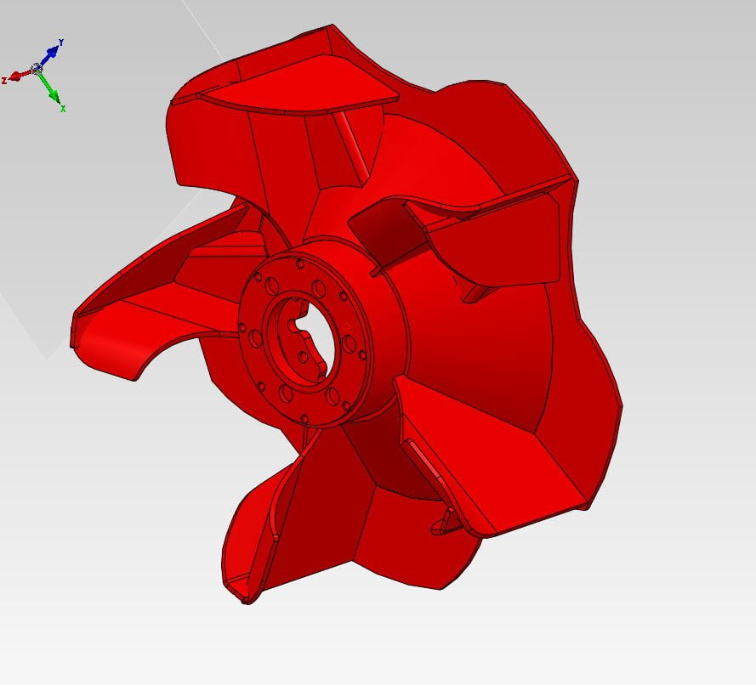Image resolution: width=756 pixels, height=685 pixels.
Task: Select the keyway notch in the hub bore
Action: coord(293,326)
